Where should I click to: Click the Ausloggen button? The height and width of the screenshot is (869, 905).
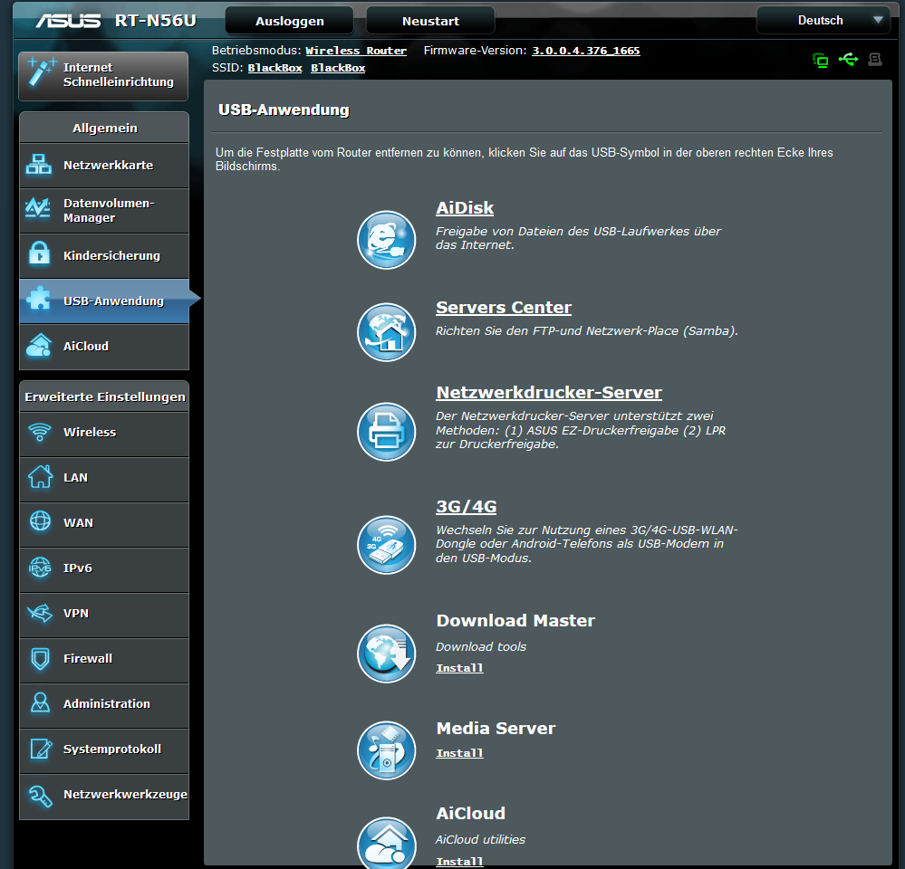289,21
